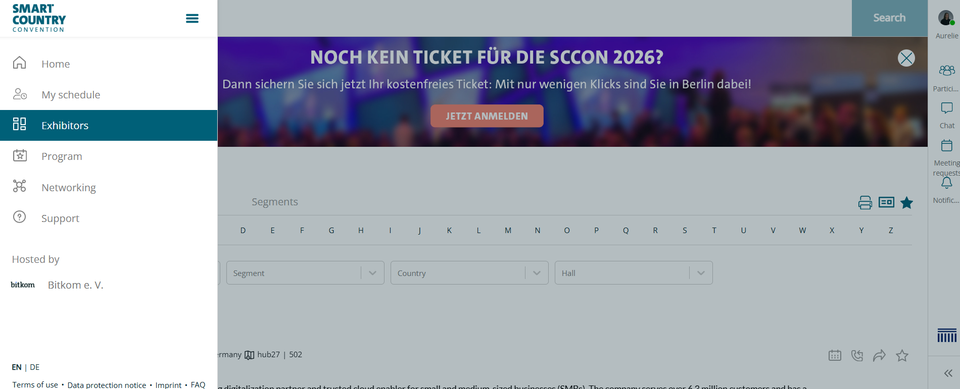Open Meeting requests calendar icon
This screenshot has width=960, height=389.
point(946,146)
